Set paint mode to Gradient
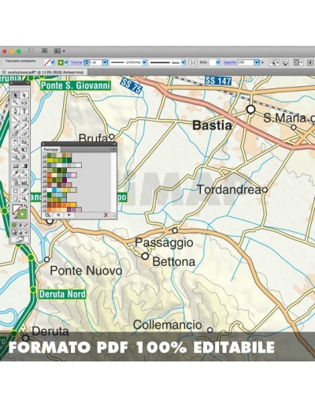The image size is (315, 408). (20, 225)
